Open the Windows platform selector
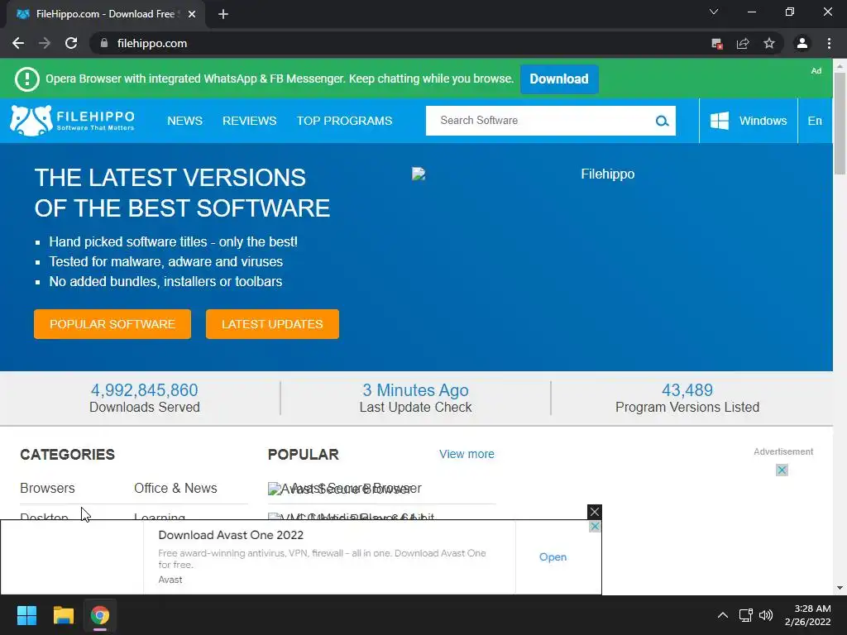 point(748,121)
